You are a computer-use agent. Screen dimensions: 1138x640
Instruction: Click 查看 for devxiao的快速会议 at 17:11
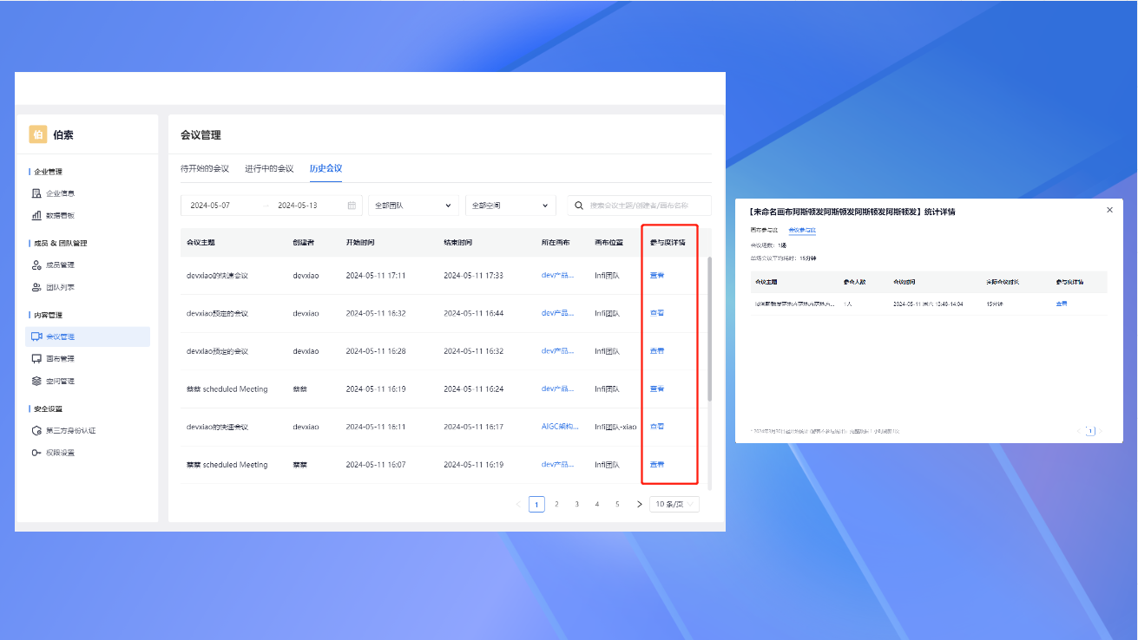[657, 275]
